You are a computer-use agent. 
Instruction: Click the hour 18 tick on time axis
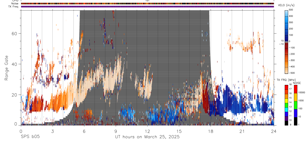click(x=211, y=124)
